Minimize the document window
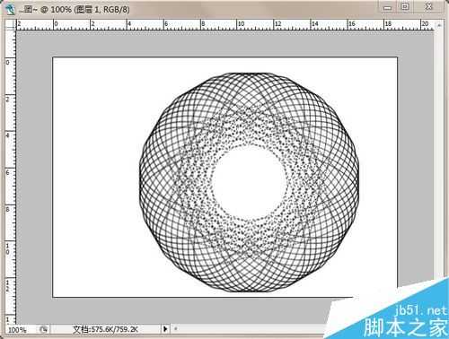The width and height of the screenshot is (449, 339). (387, 7)
